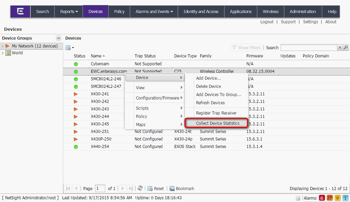
Task: Select Add Devices To Group...
Action: tap(216, 95)
